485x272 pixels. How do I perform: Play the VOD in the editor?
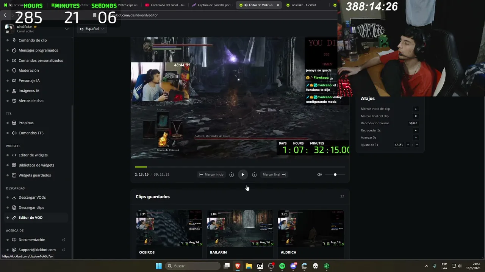click(x=243, y=175)
